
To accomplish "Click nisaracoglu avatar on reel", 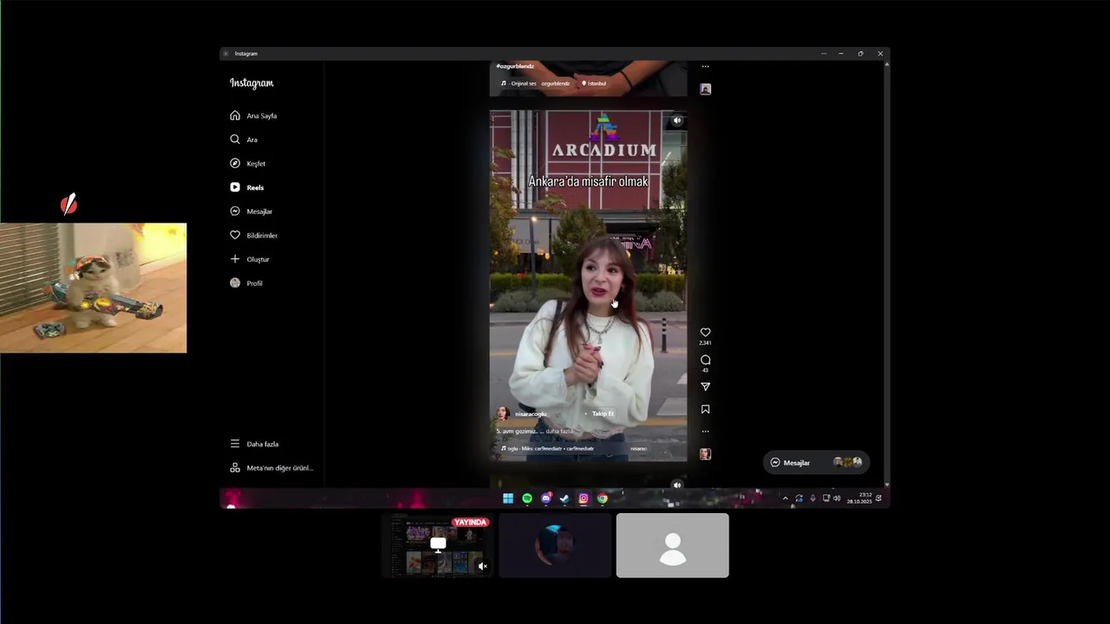I will pos(502,413).
